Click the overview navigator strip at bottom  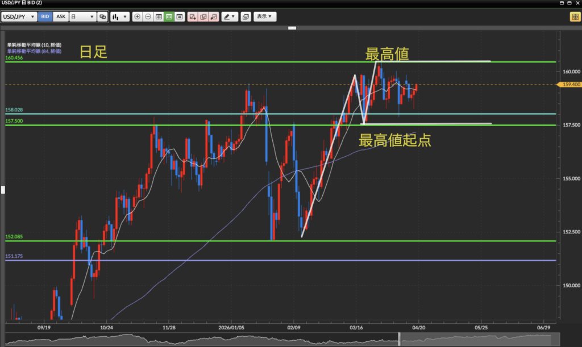tap(284, 340)
